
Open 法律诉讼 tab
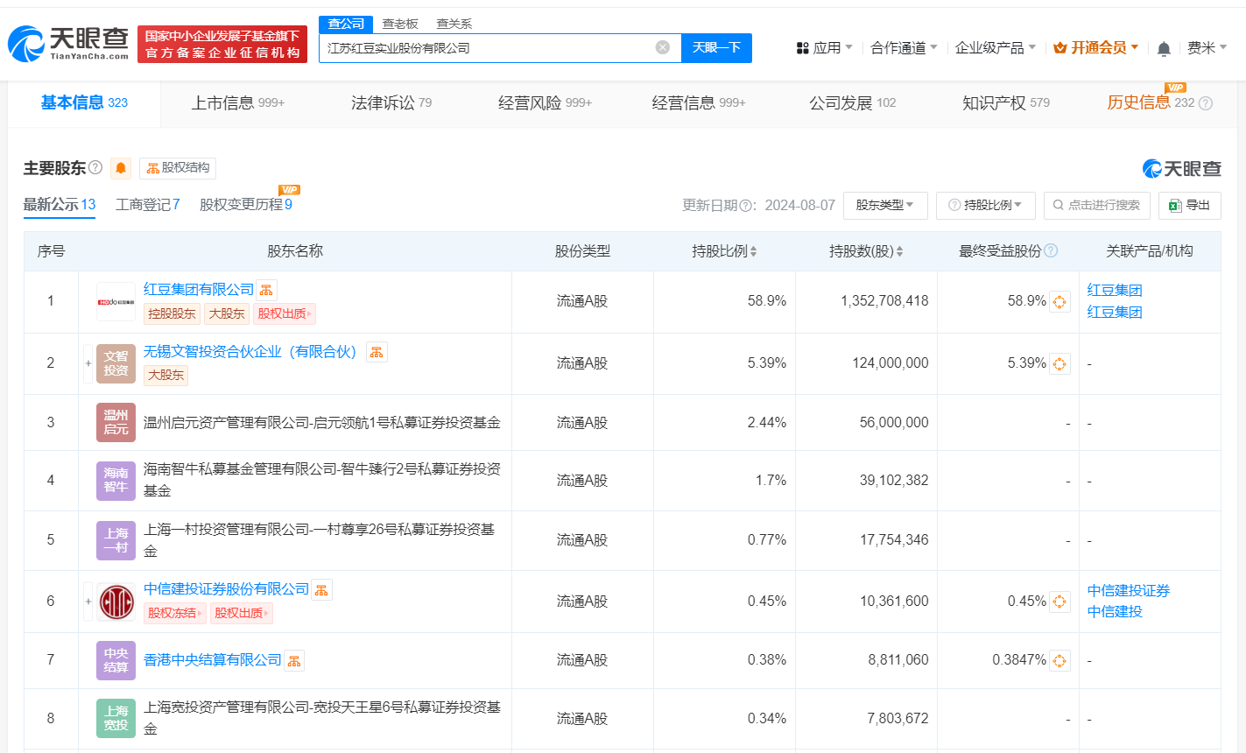tap(391, 103)
